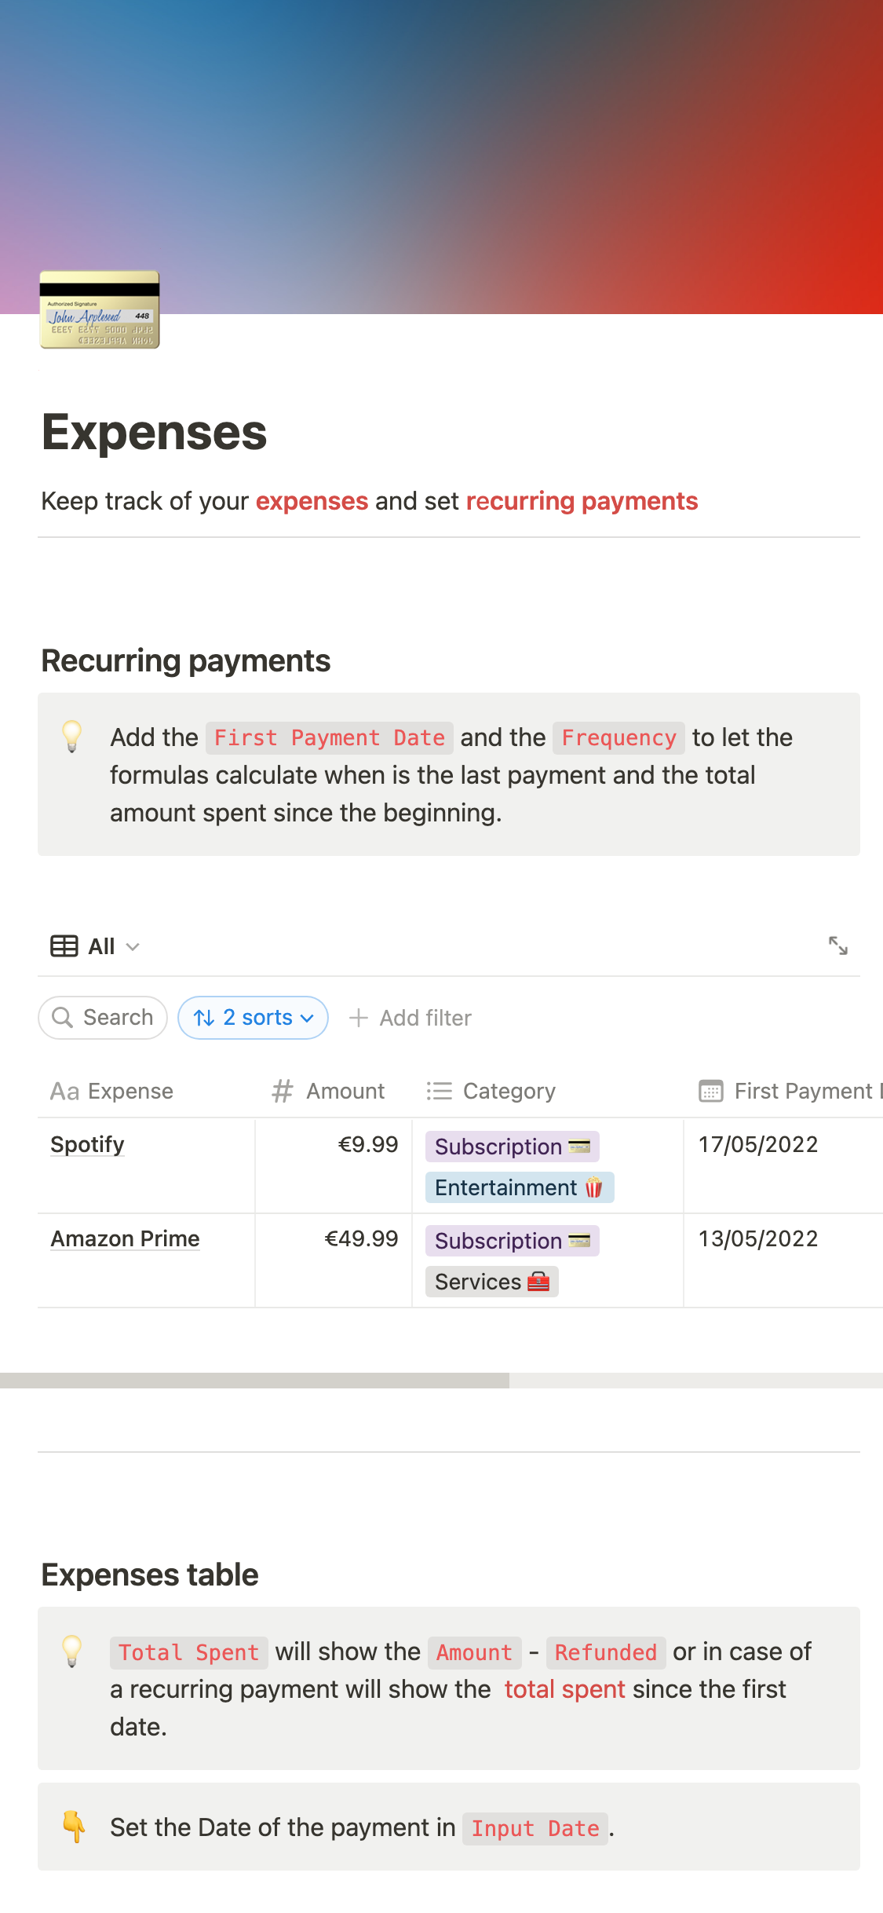The width and height of the screenshot is (883, 1913).
Task: Click the Add filter button
Action: pos(425,1018)
